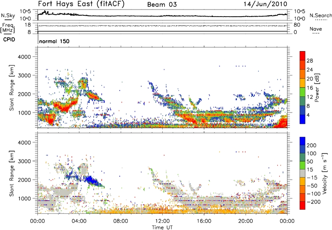Screen dimensions: 332x230
Task: Pick the red bottom Velocity colorbar segment
Action: 303,206
